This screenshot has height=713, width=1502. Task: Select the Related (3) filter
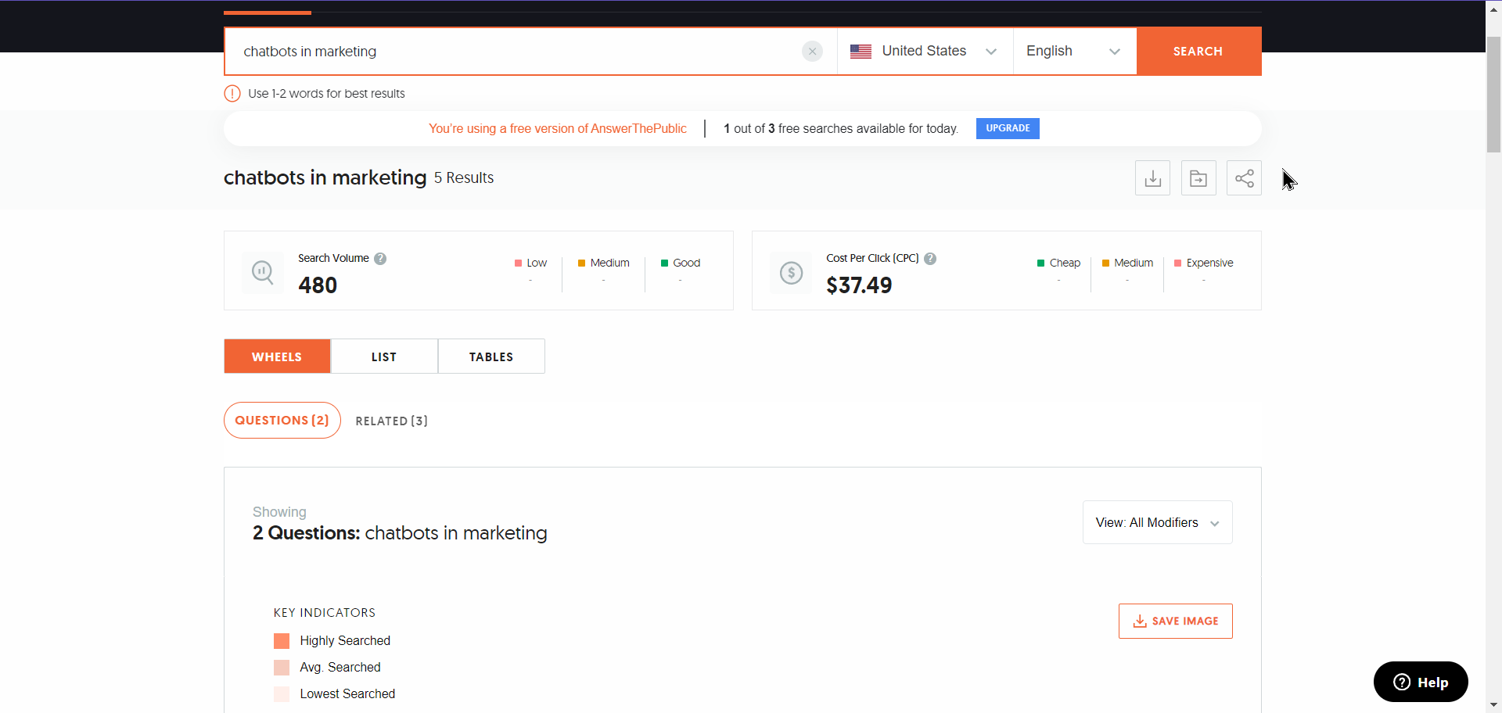click(x=391, y=421)
